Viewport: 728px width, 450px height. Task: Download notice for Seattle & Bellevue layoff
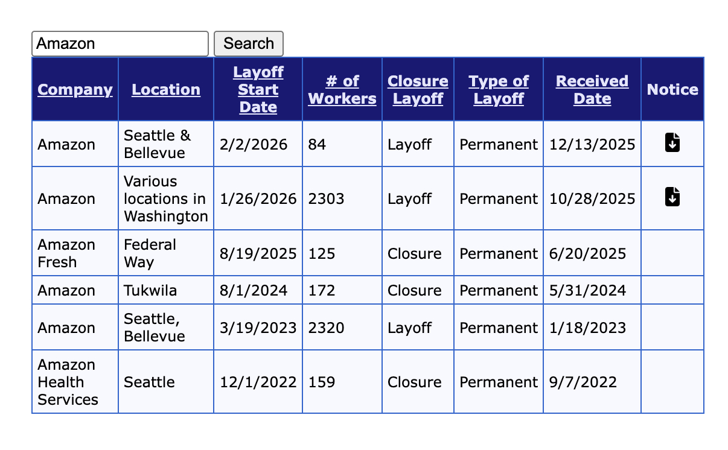[x=672, y=144]
